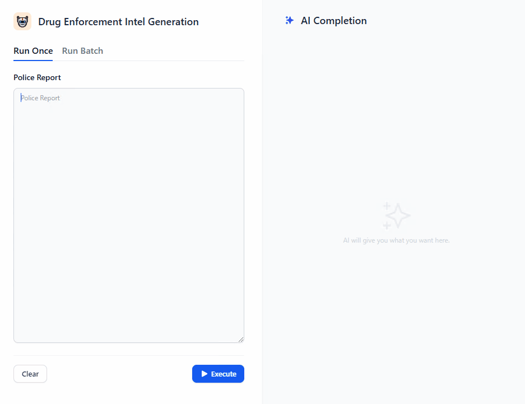Screen dimensions: 525x404
Task: Click the divider line above the Clear button
Action: click(x=129, y=355)
